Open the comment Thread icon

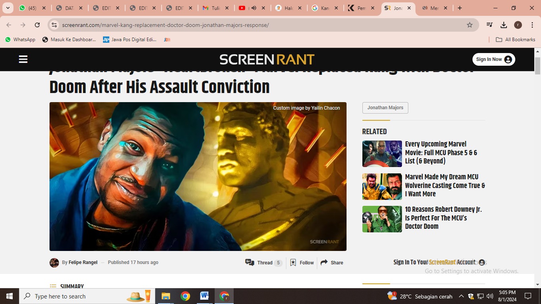(250, 262)
